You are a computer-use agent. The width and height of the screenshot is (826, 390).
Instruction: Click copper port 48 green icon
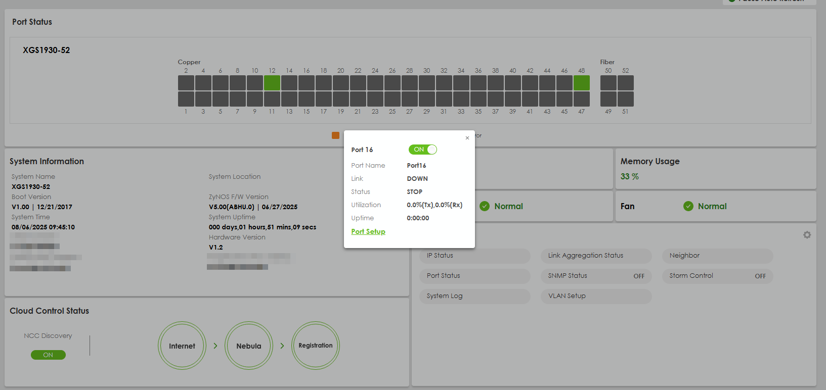[x=582, y=83]
